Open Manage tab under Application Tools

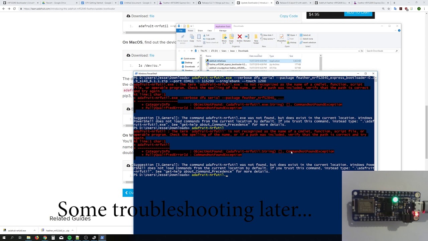tap(223, 30)
